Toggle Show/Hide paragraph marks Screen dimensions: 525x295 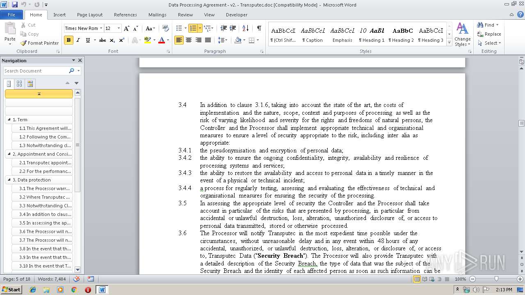coord(259,28)
